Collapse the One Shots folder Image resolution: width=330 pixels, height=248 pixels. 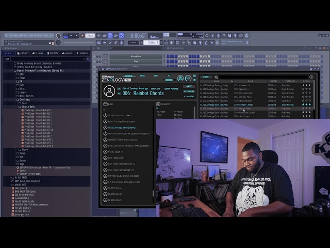tap(23, 100)
